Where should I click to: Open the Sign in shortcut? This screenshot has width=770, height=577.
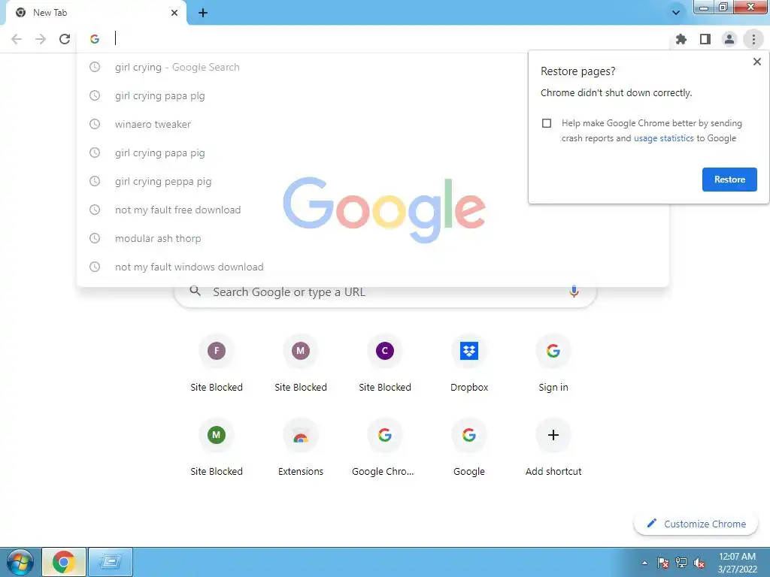pos(553,363)
